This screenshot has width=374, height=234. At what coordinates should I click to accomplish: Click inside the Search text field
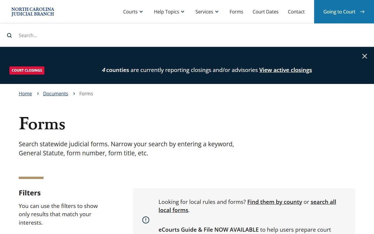point(187,35)
